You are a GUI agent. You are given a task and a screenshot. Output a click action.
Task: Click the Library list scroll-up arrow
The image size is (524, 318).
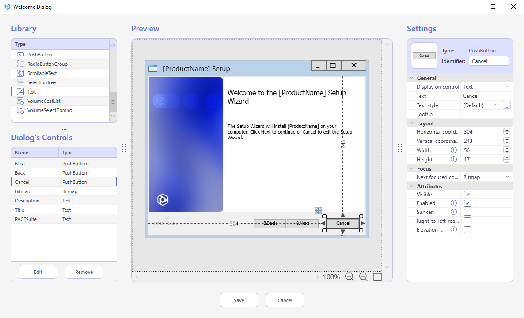point(113,45)
